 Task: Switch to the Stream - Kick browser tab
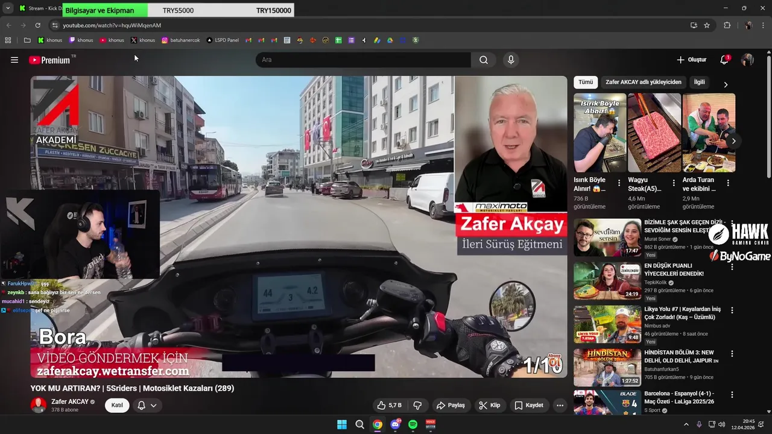tap(40, 8)
